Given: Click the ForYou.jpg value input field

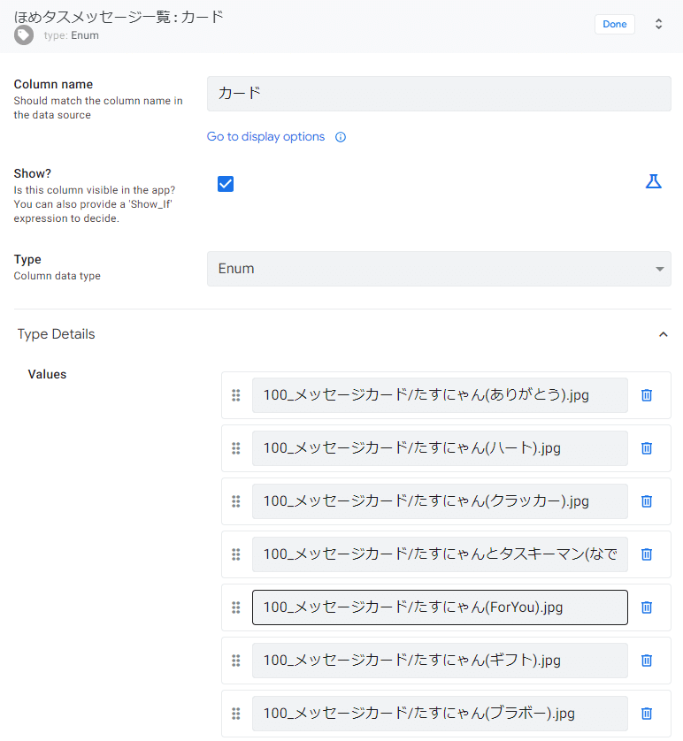Looking at the screenshot, I should click(x=440, y=607).
